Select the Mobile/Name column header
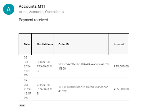The height and width of the screenshot is (112, 161). (x=42, y=44)
